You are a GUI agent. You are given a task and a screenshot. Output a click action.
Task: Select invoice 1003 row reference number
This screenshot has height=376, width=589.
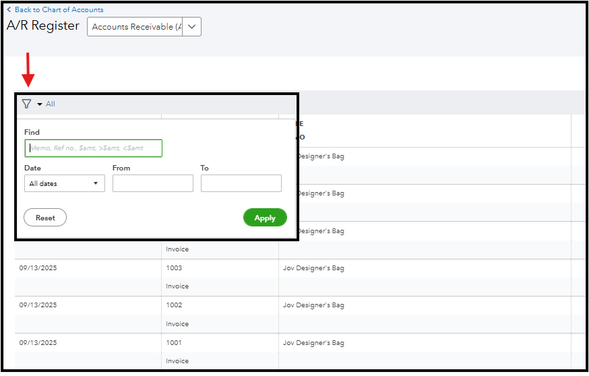pyautogui.click(x=174, y=268)
